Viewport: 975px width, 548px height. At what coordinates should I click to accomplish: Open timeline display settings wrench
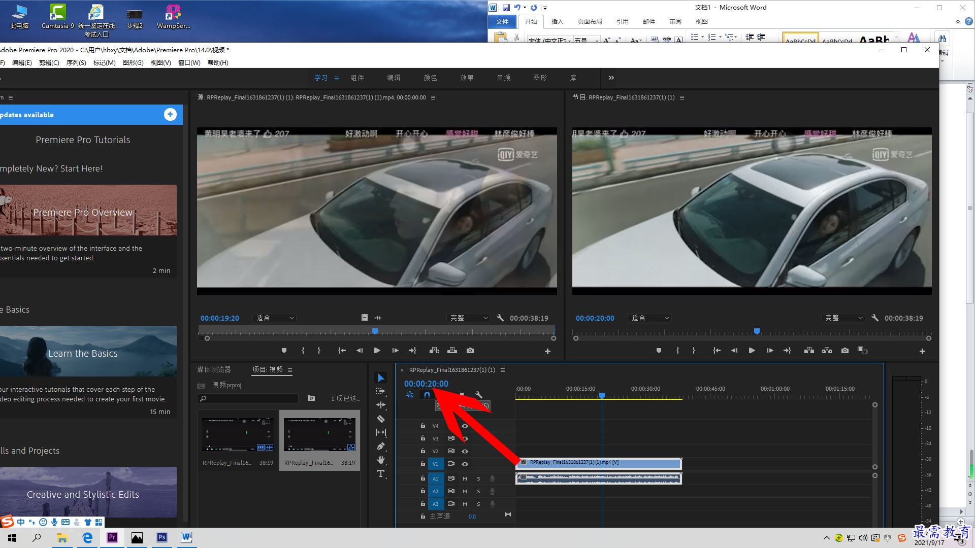point(478,394)
